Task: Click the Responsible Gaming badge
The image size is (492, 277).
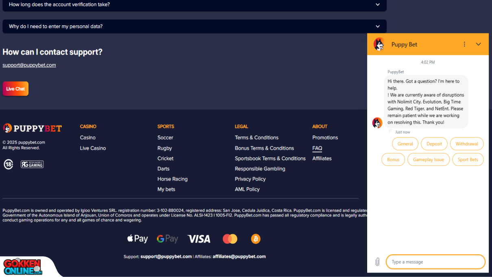Action: tap(32, 164)
